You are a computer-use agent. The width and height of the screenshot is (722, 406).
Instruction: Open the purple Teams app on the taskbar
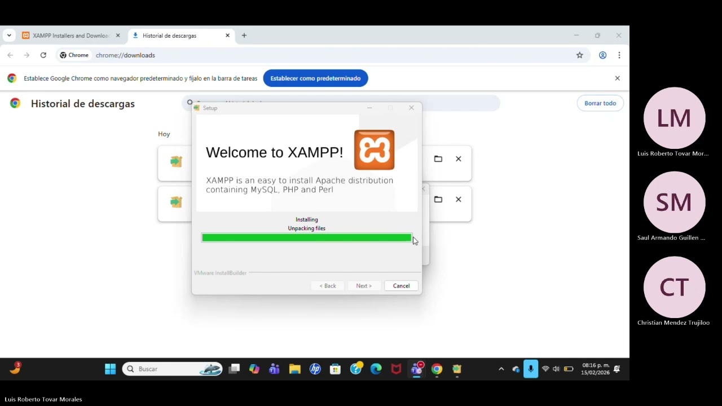pyautogui.click(x=275, y=369)
